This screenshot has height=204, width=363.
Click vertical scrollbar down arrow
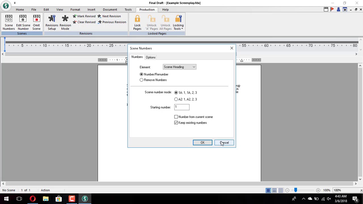coord(360,179)
